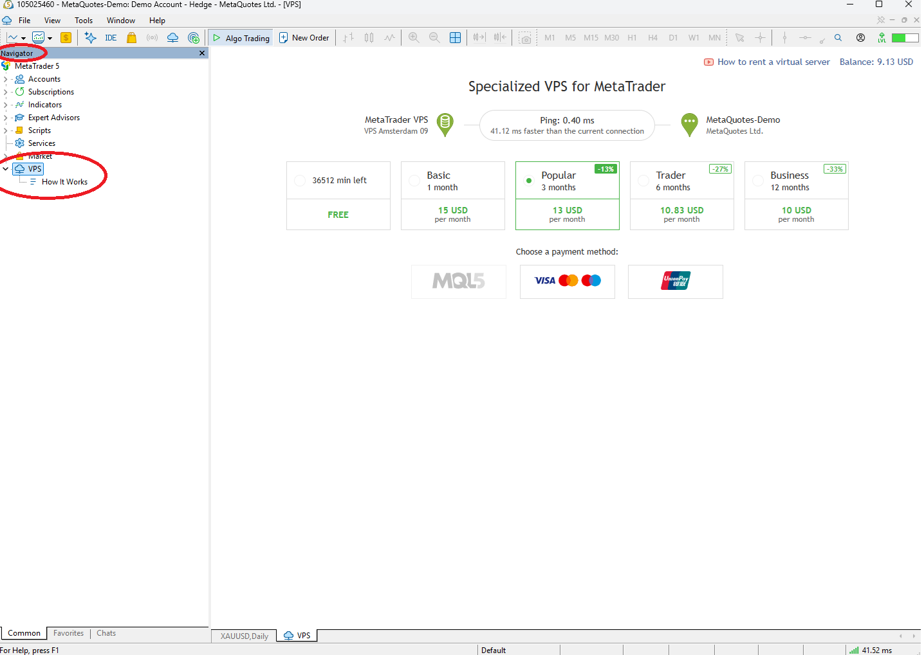Open the chart template dropdown arrow
The height and width of the screenshot is (655, 924).
pyautogui.click(x=50, y=39)
